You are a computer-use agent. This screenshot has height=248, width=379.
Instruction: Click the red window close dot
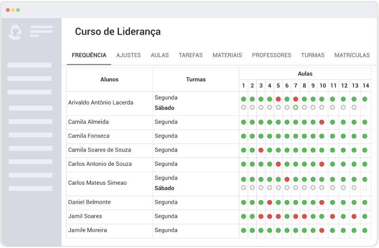click(8, 10)
